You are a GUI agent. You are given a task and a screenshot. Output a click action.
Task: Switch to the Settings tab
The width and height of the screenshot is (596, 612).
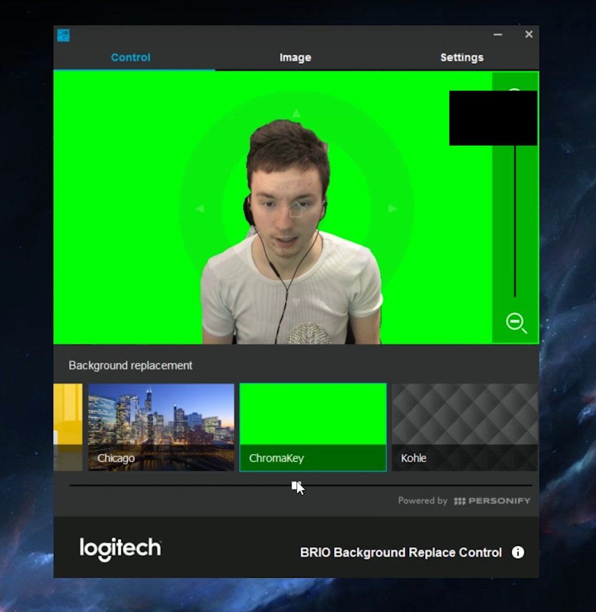pyautogui.click(x=462, y=57)
